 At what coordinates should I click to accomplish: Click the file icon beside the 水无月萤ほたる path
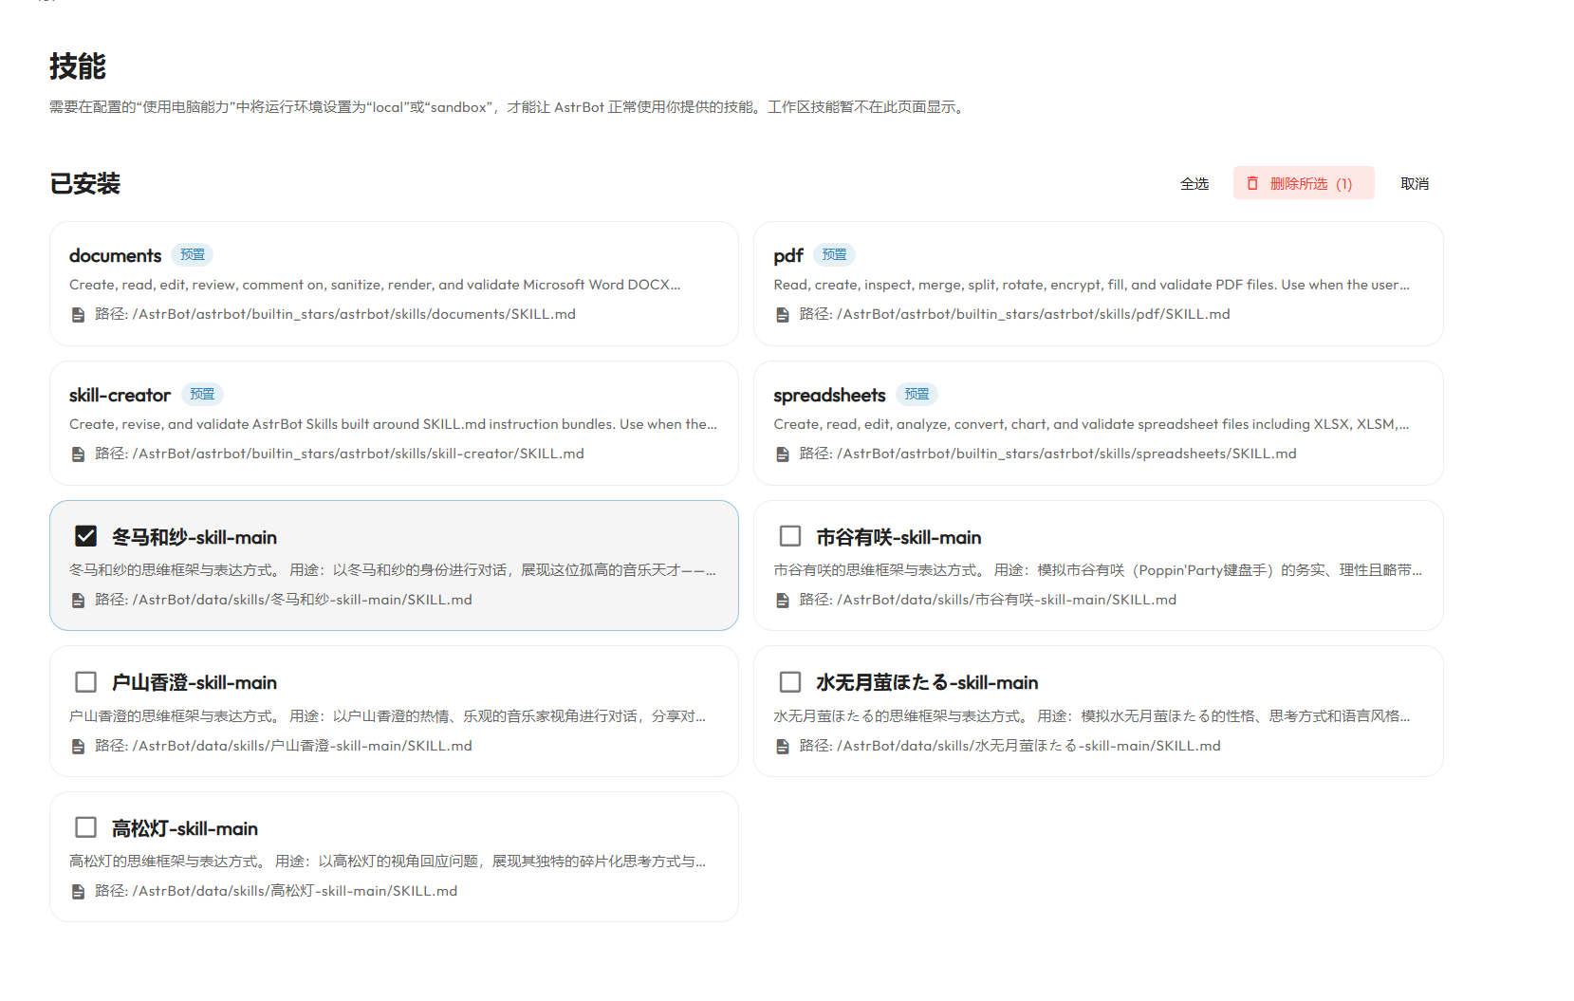click(x=783, y=747)
